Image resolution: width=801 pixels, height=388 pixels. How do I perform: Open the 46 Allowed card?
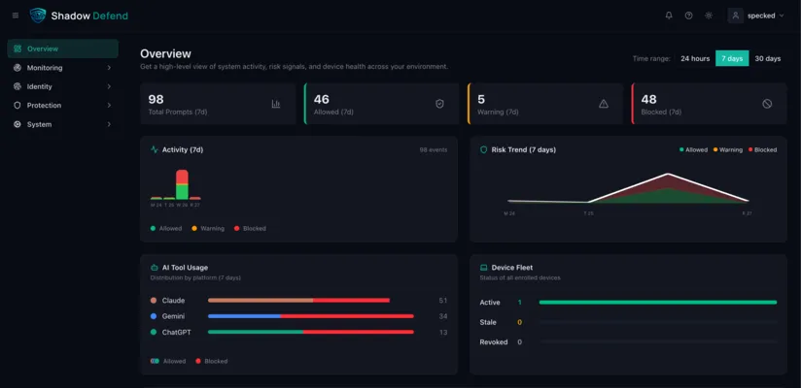(x=382, y=104)
